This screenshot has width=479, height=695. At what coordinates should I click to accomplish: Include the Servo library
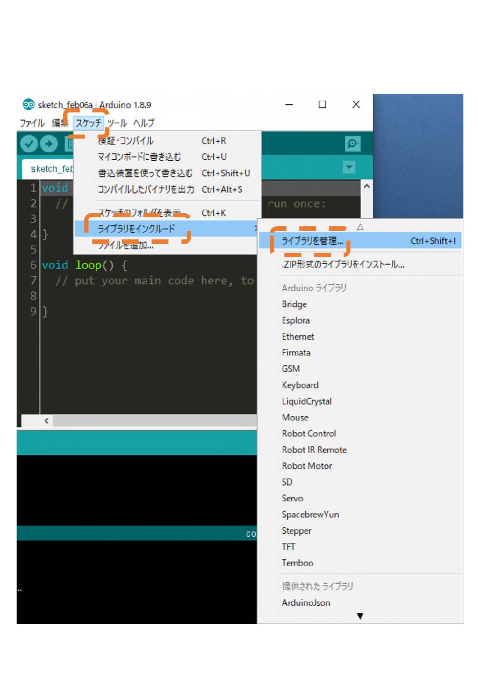(x=360, y=498)
